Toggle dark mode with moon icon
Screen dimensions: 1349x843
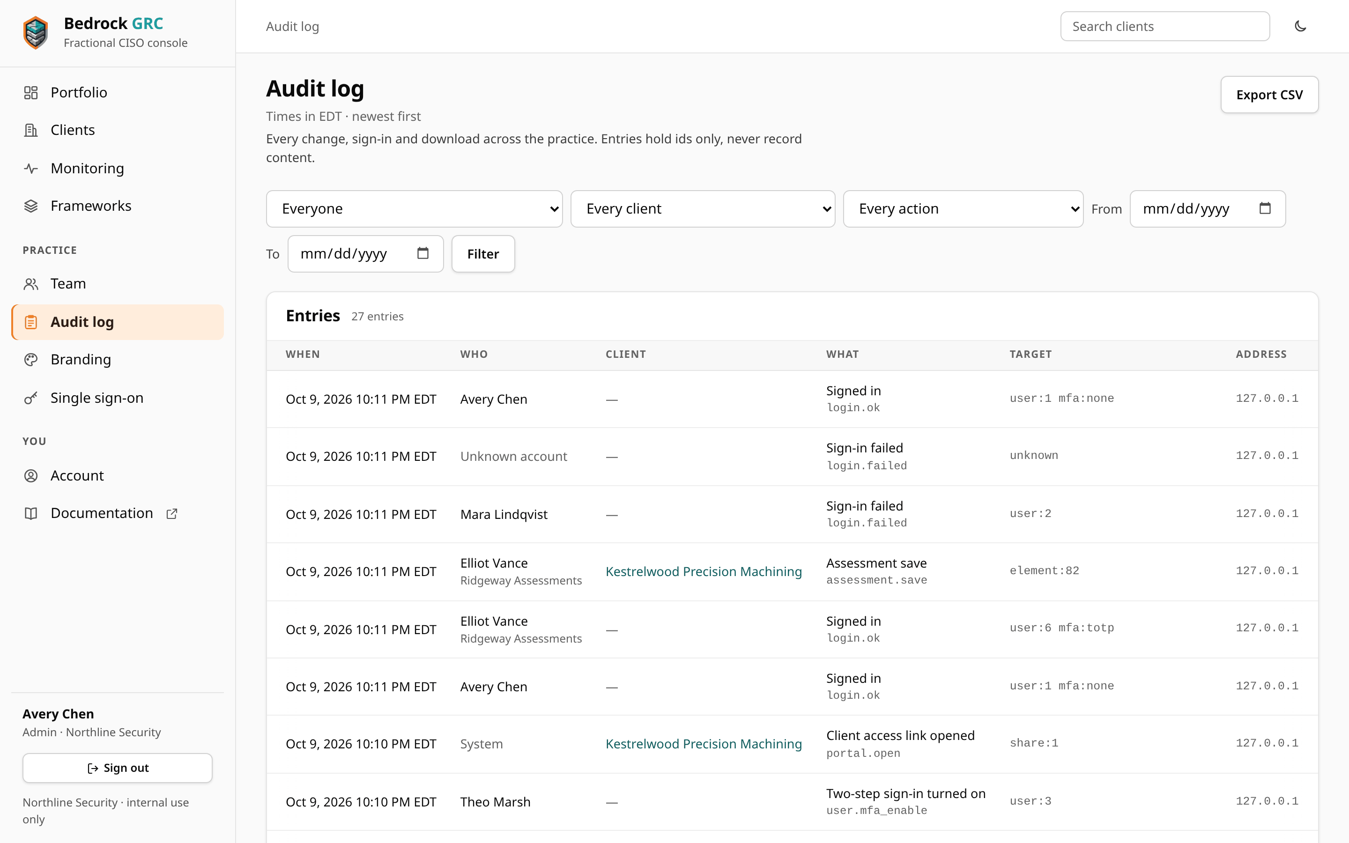[1300, 26]
